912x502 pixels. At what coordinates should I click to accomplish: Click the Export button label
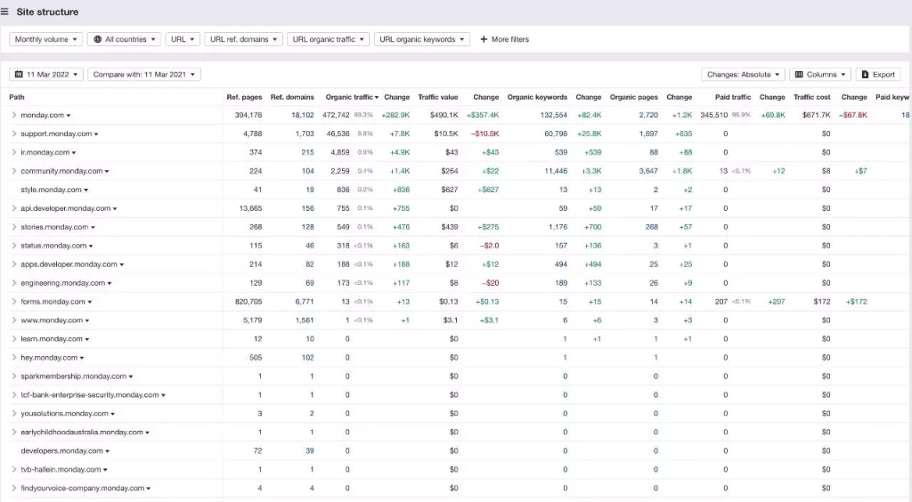(883, 75)
